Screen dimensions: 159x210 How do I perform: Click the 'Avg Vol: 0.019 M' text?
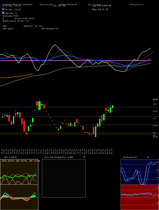click(x=101, y=6)
